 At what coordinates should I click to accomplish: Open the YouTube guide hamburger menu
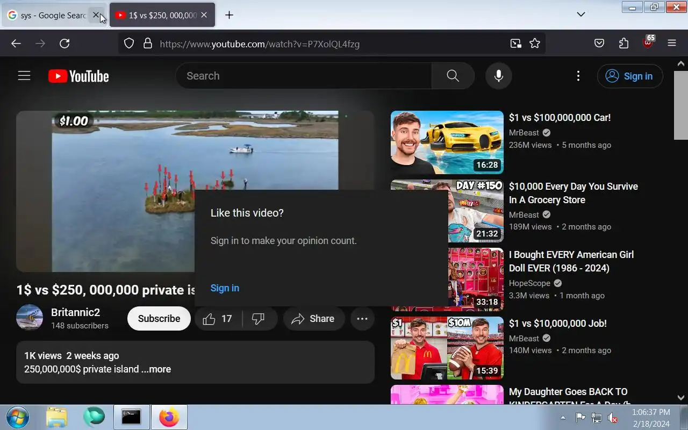[24, 76]
